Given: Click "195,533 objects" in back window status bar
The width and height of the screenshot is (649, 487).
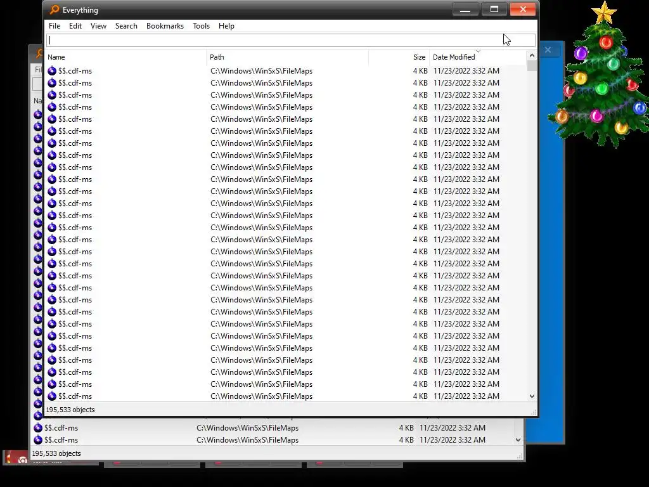Looking at the screenshot, I should click(x=56, y=453).
